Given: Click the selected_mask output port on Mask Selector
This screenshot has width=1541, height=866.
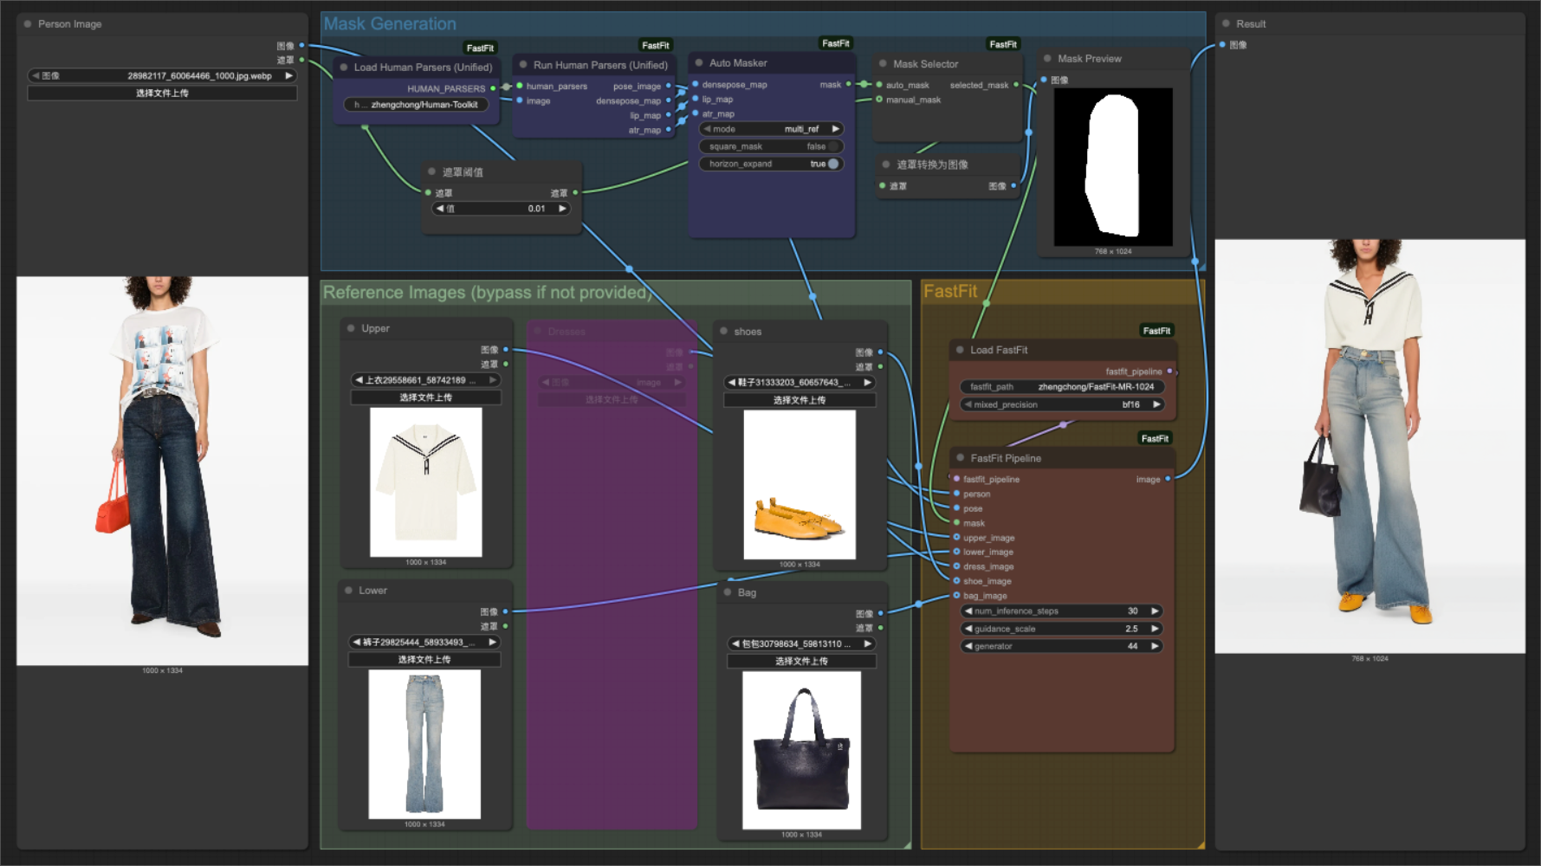Looking at the screenshot, I should click(x=1016, y=85).
